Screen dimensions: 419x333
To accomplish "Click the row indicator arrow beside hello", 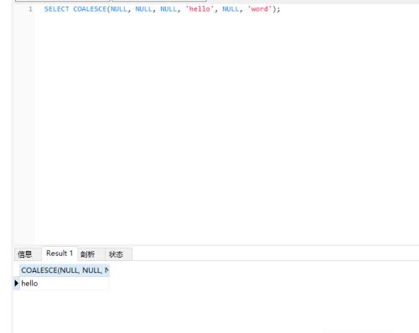I will 16,284.
